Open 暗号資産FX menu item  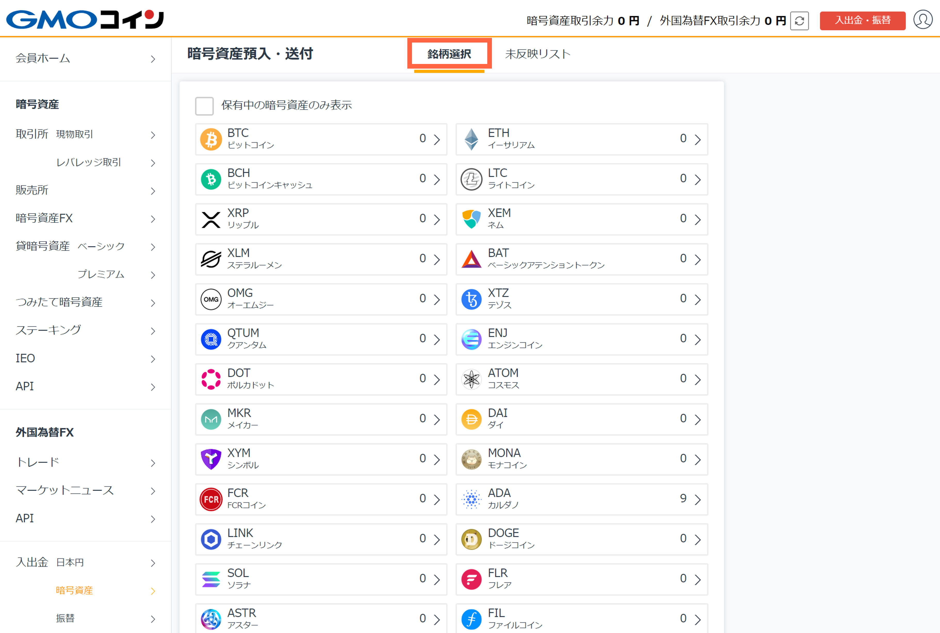click(x=85, y=218)
